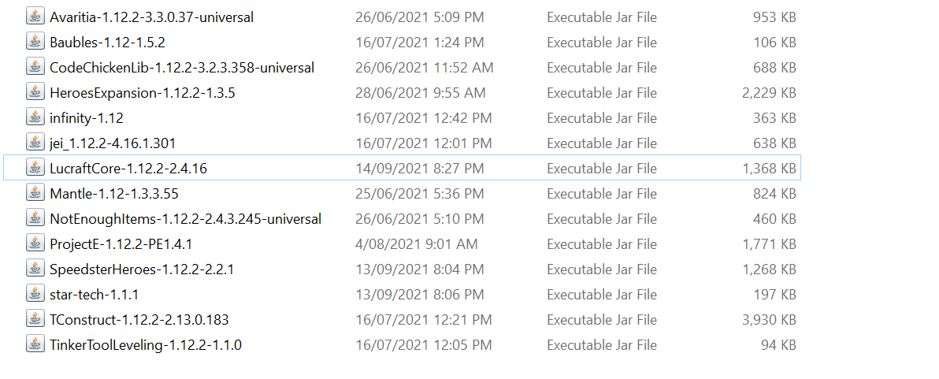
Task: Select the NotEnoughItems-1.12.2-2.4.3.245-universal file name
Action: [x=186, y=219]
